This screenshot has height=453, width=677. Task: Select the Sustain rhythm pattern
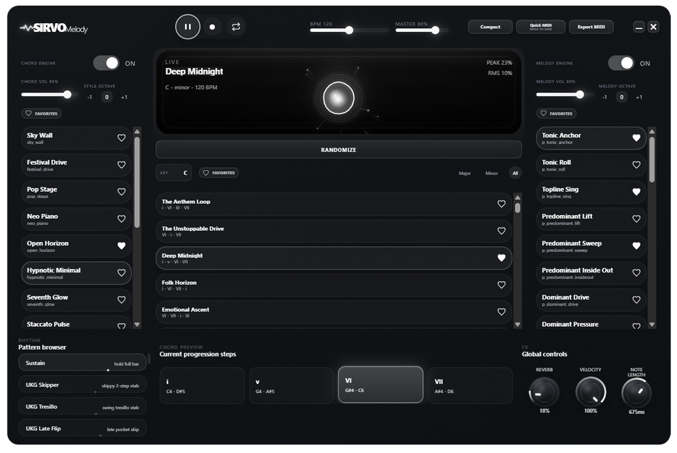click(x=82, y=363)
